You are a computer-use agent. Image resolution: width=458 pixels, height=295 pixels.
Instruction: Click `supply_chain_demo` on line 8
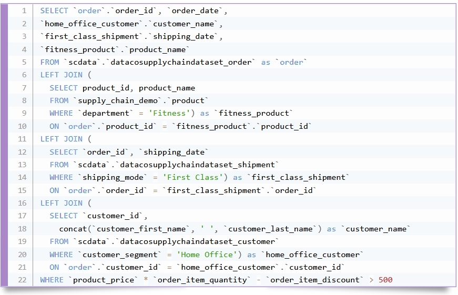[x=117, y=101]
